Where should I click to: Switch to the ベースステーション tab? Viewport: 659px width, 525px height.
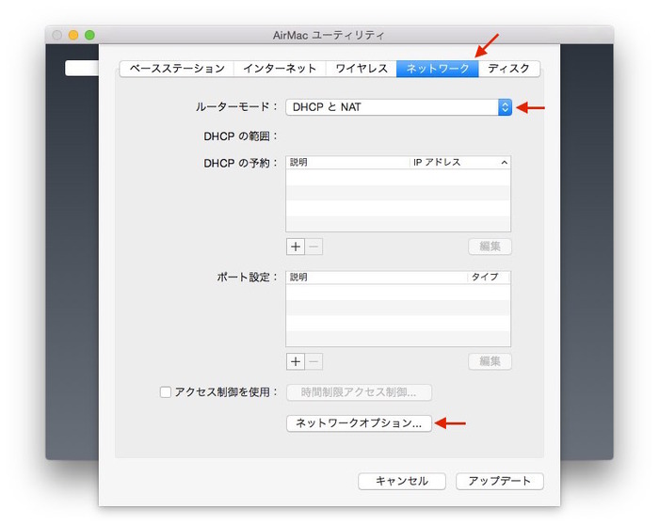coord(177,69)
